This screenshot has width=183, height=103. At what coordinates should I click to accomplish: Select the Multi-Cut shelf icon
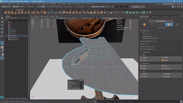pyautogui.click(x=116, y=13)
